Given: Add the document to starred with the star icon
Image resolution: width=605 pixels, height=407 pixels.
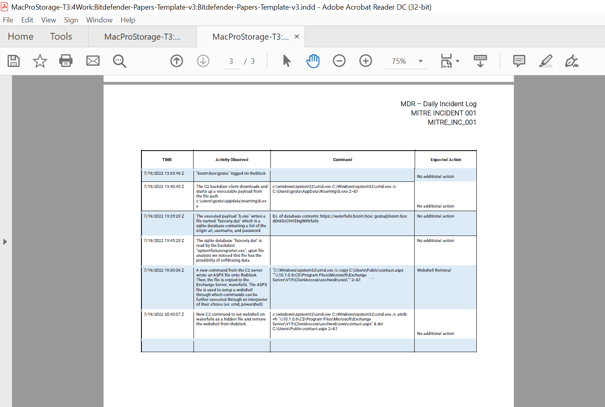Looking at the screenshot, I should coord(40,61).
